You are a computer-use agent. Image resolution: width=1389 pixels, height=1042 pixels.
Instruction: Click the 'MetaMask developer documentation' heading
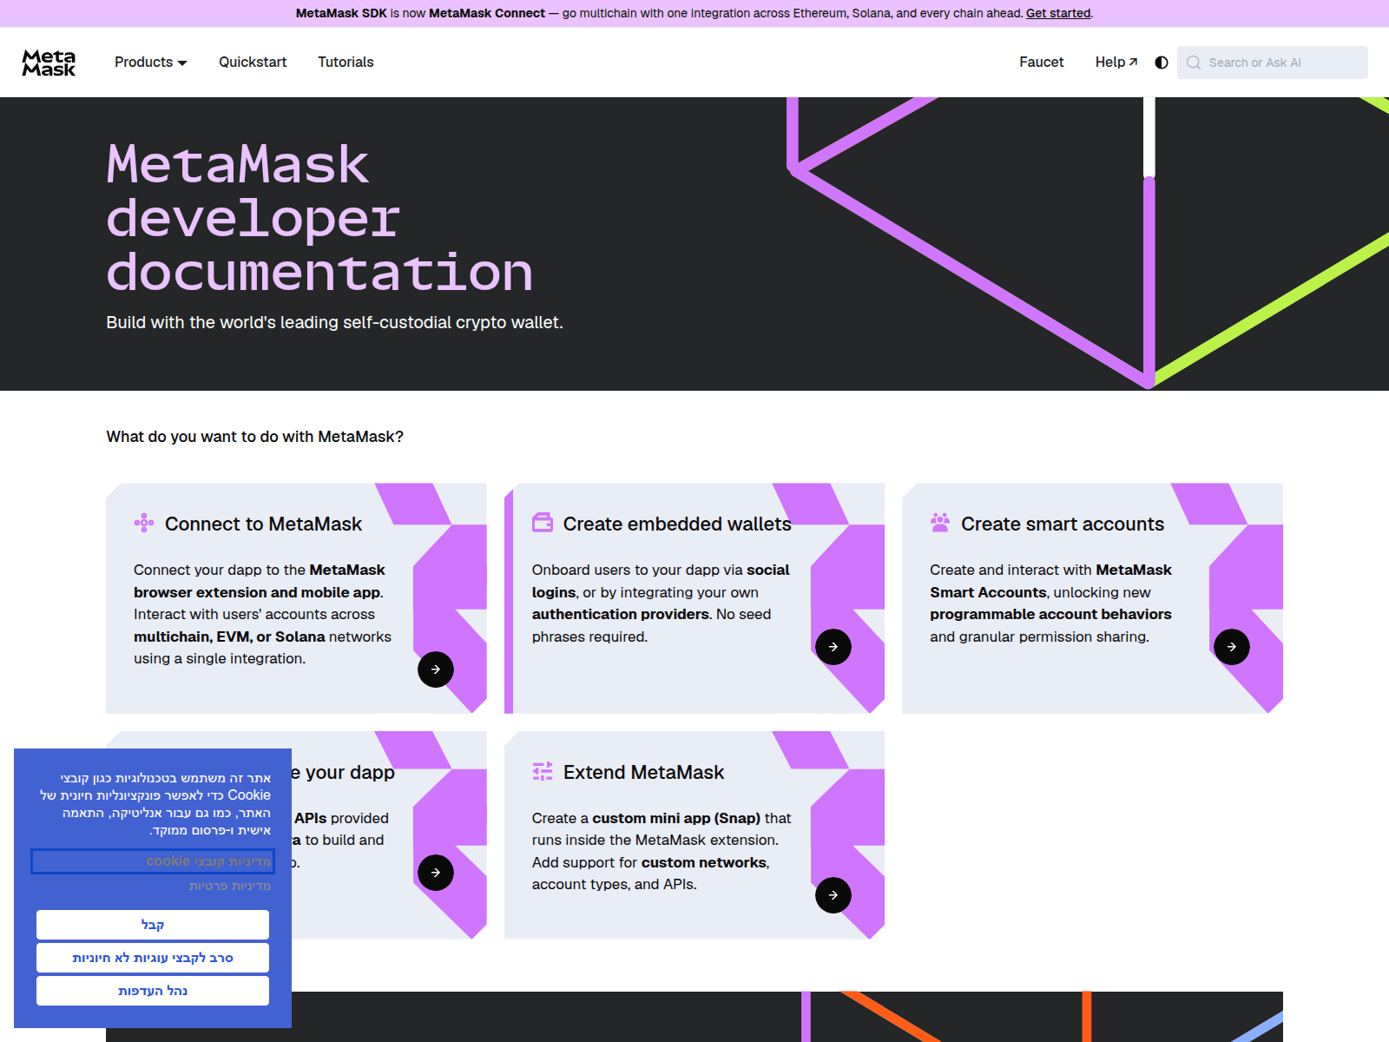(319, 218)
